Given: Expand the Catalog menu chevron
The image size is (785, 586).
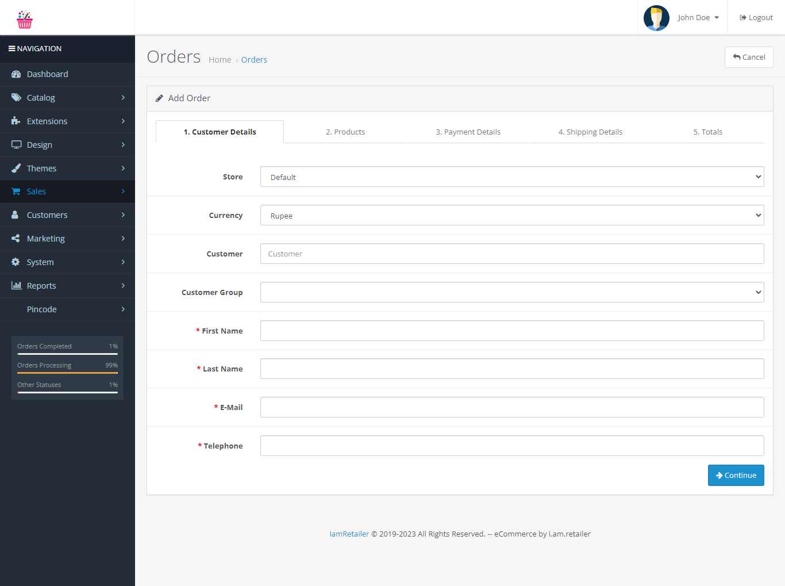Looking at the screenshot, I should 123,98.
